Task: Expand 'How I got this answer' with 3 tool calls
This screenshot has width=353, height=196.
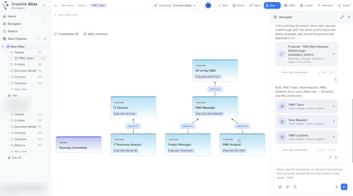Action: coord(306,150)
